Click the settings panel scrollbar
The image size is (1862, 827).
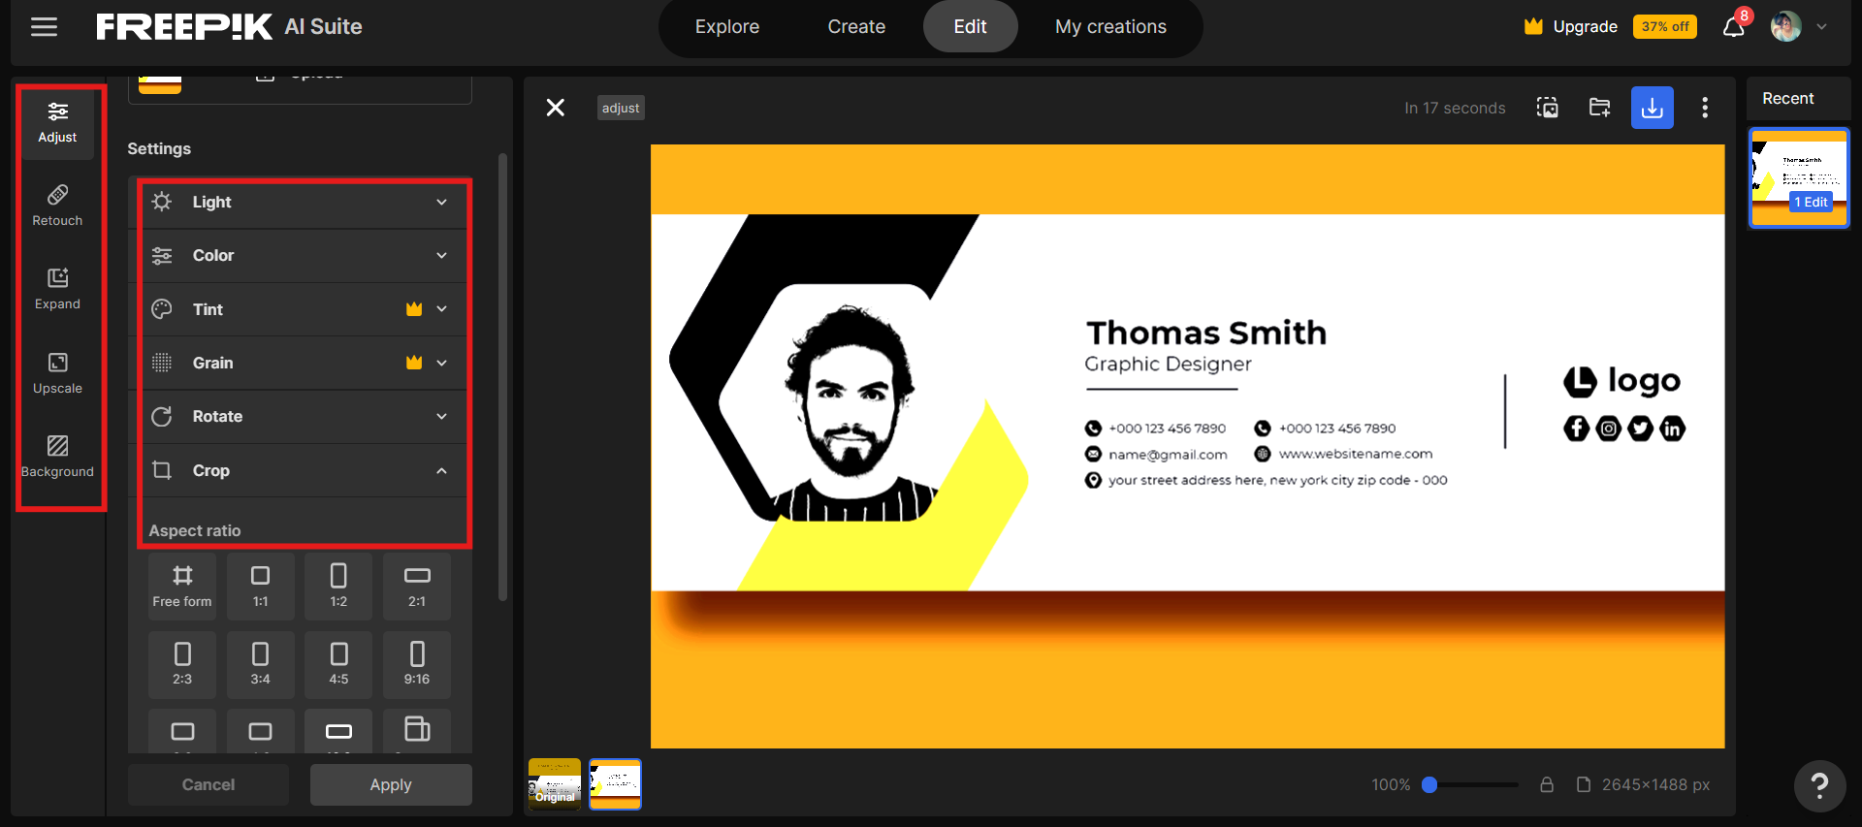pos(502,376)
